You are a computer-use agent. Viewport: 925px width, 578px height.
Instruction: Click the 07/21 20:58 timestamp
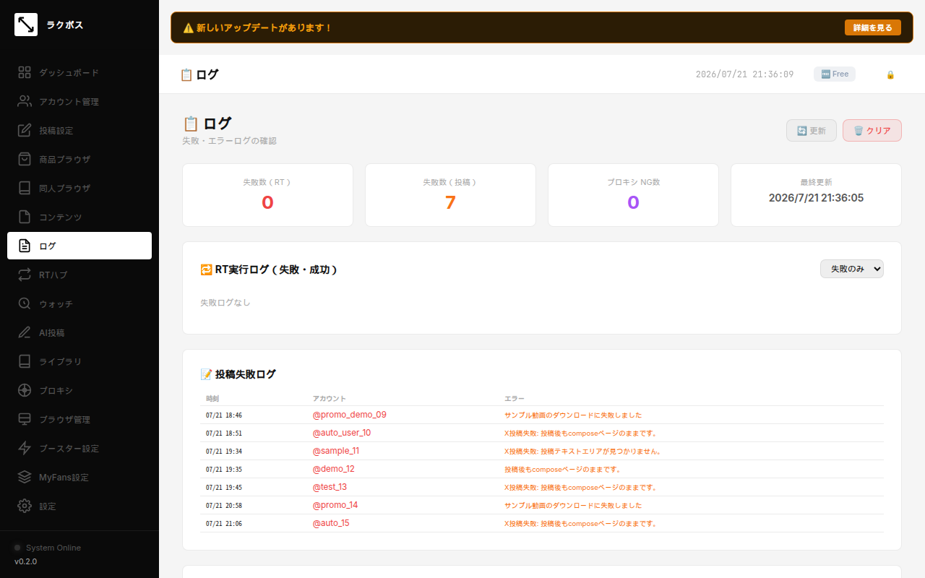point(224,506)
